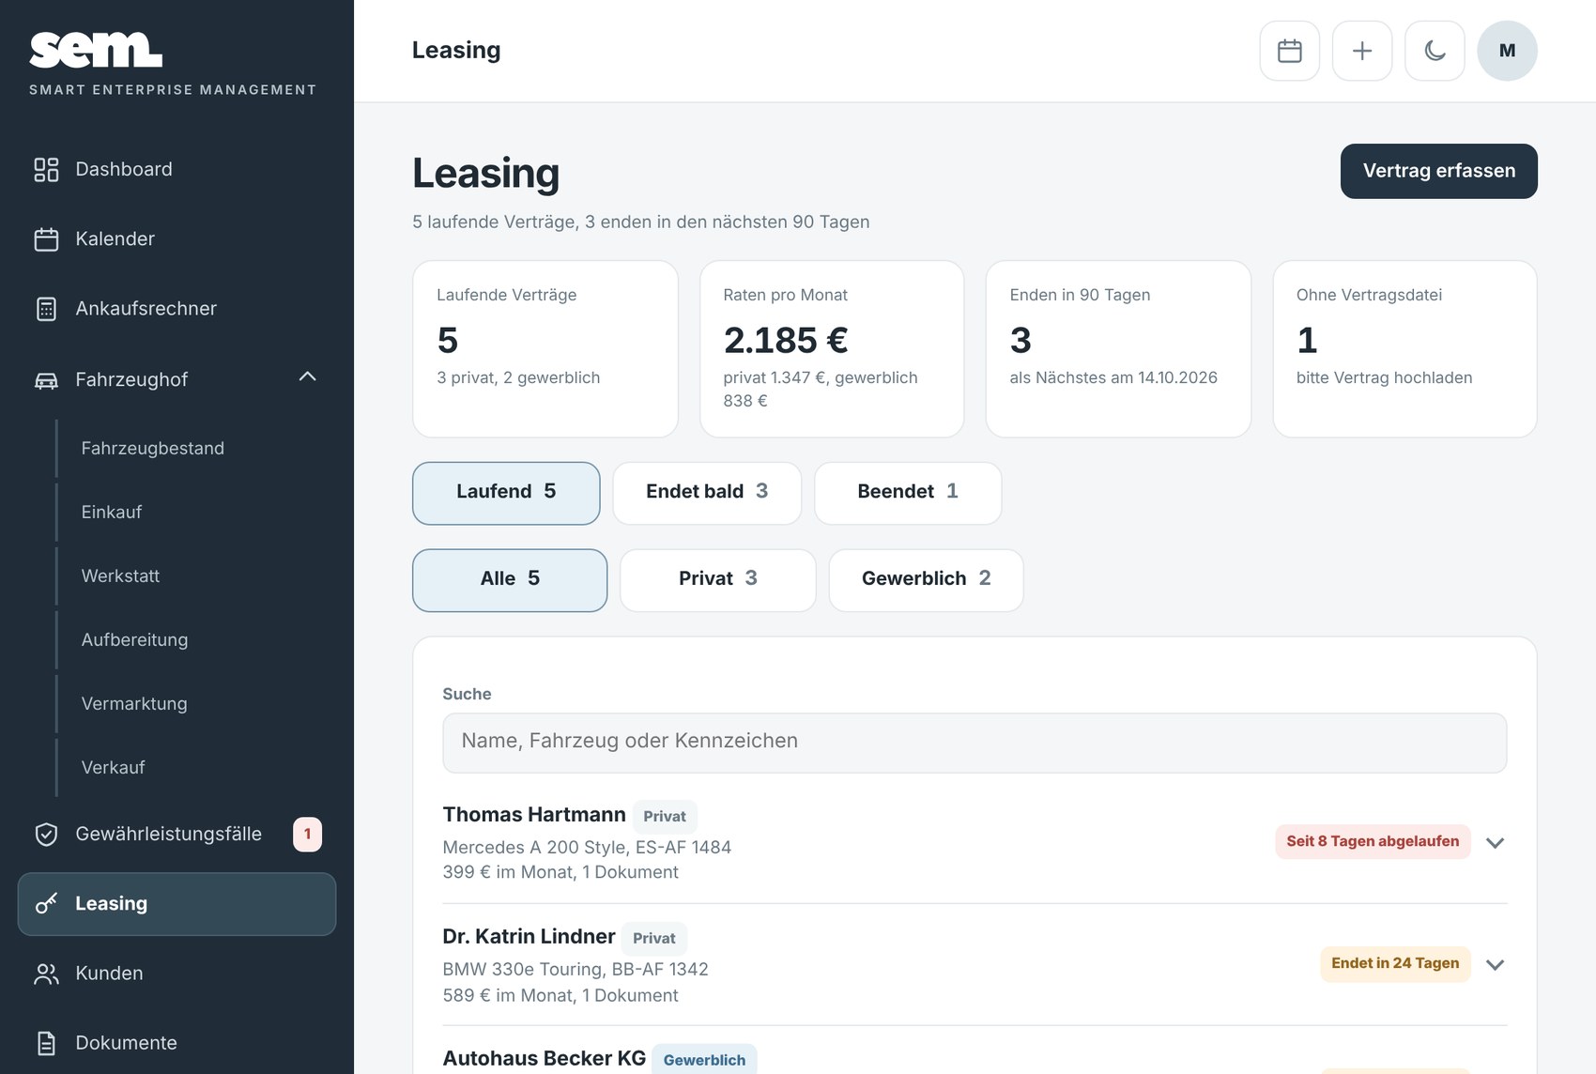Filter by Gewerblich 2
This screenshot has width=1596, height=1074.
[927, 580]
